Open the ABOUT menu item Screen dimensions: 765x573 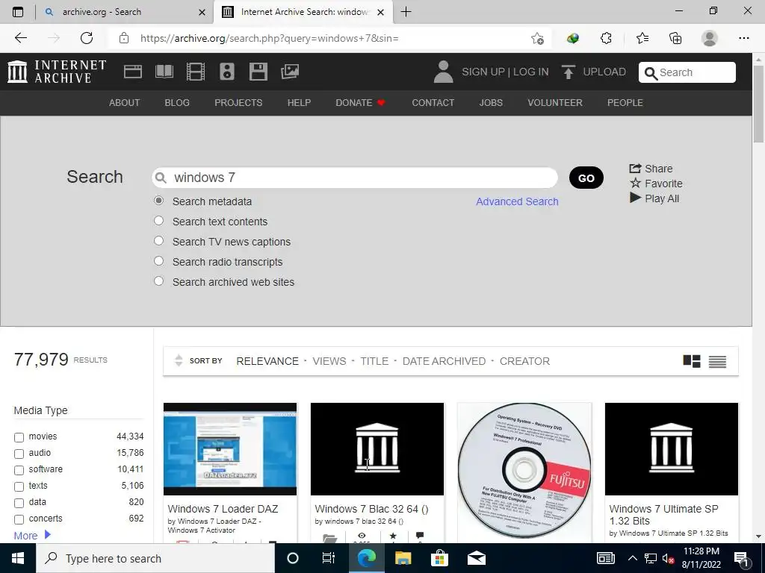pos(125,103)
